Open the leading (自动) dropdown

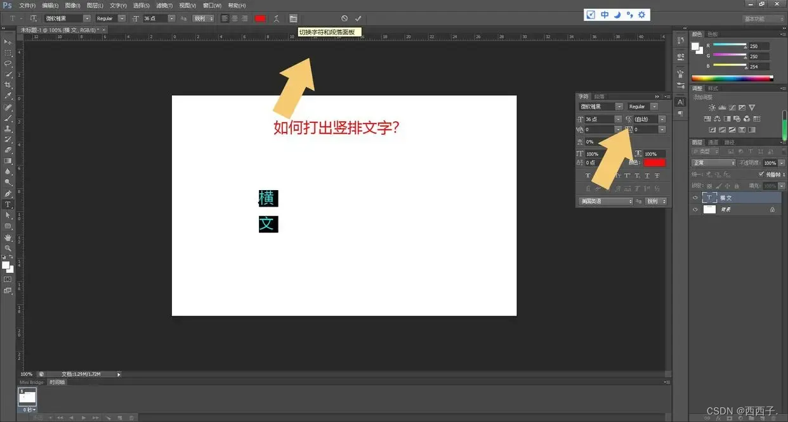click(662, 119)
